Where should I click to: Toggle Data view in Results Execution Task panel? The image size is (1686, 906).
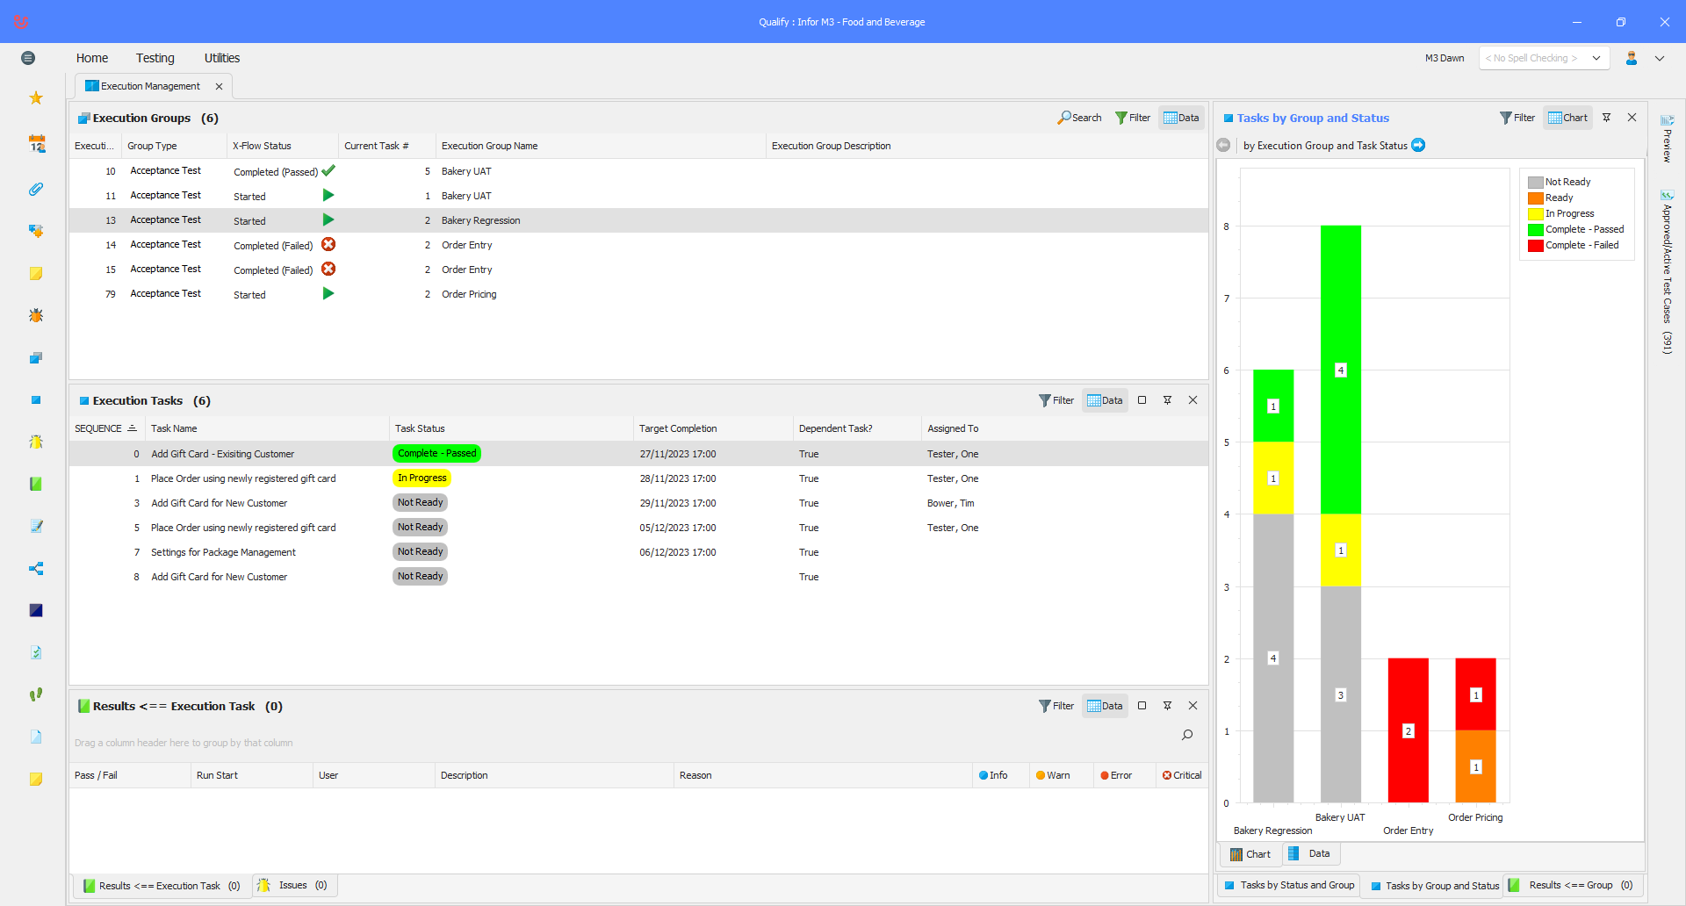(x=1105, y=706)
